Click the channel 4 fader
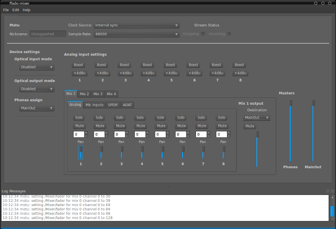The image size is (336, 229). coord(142,153)
